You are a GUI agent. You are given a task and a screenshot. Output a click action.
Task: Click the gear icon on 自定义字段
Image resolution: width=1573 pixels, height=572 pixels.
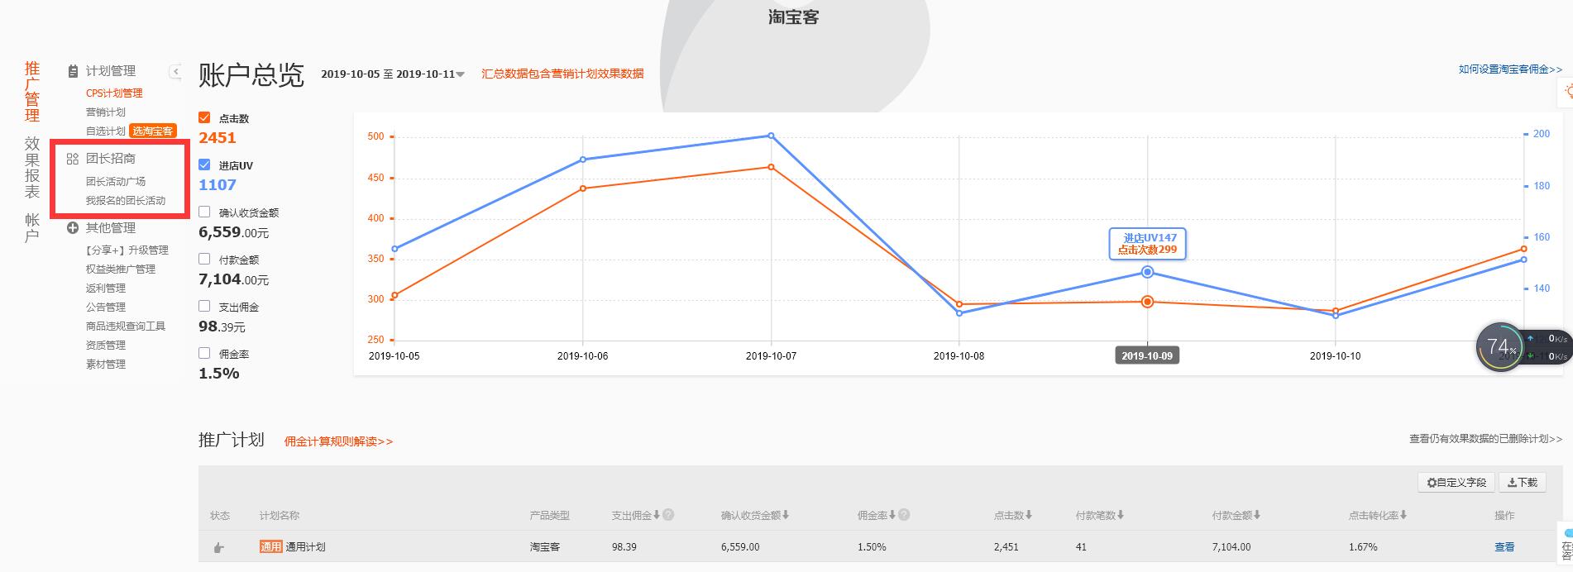pos(1432,483)
